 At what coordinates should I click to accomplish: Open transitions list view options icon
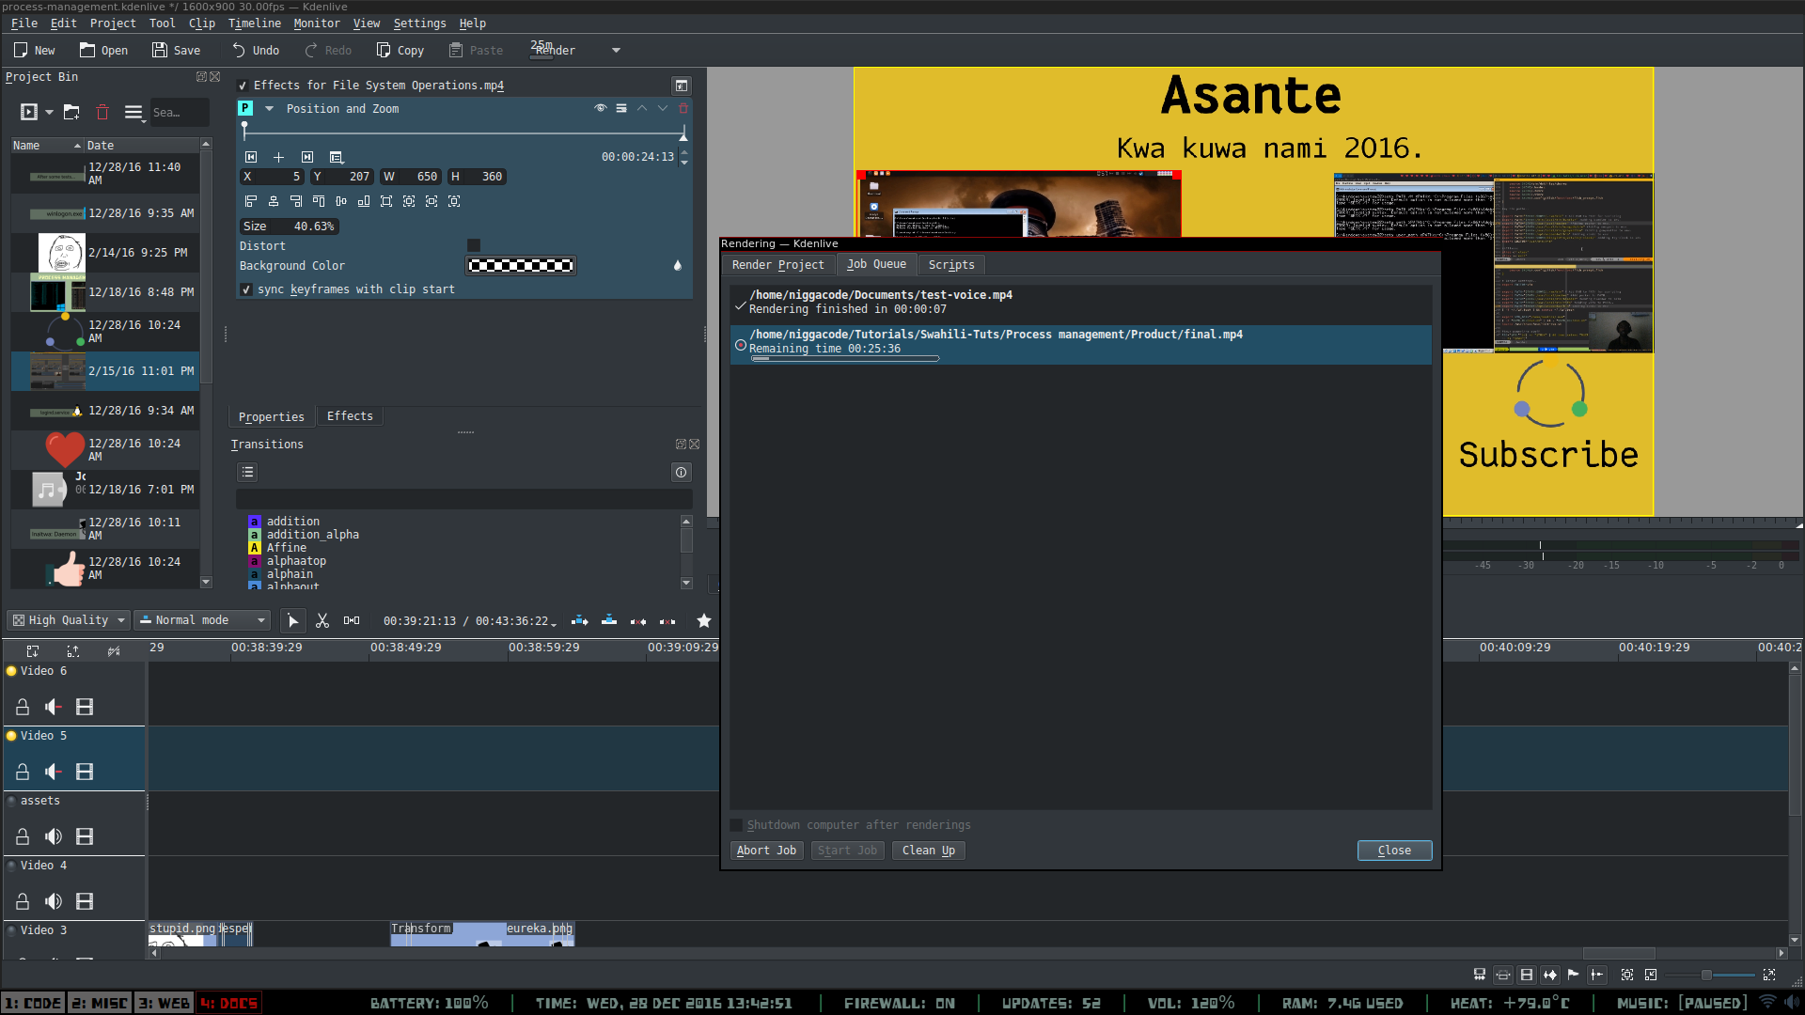click(247, 472)
